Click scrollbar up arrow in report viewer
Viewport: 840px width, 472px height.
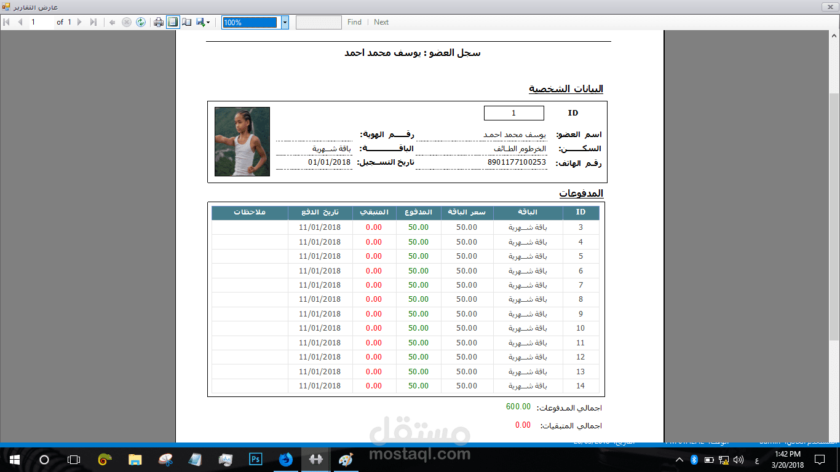click(x=834, y=36)
